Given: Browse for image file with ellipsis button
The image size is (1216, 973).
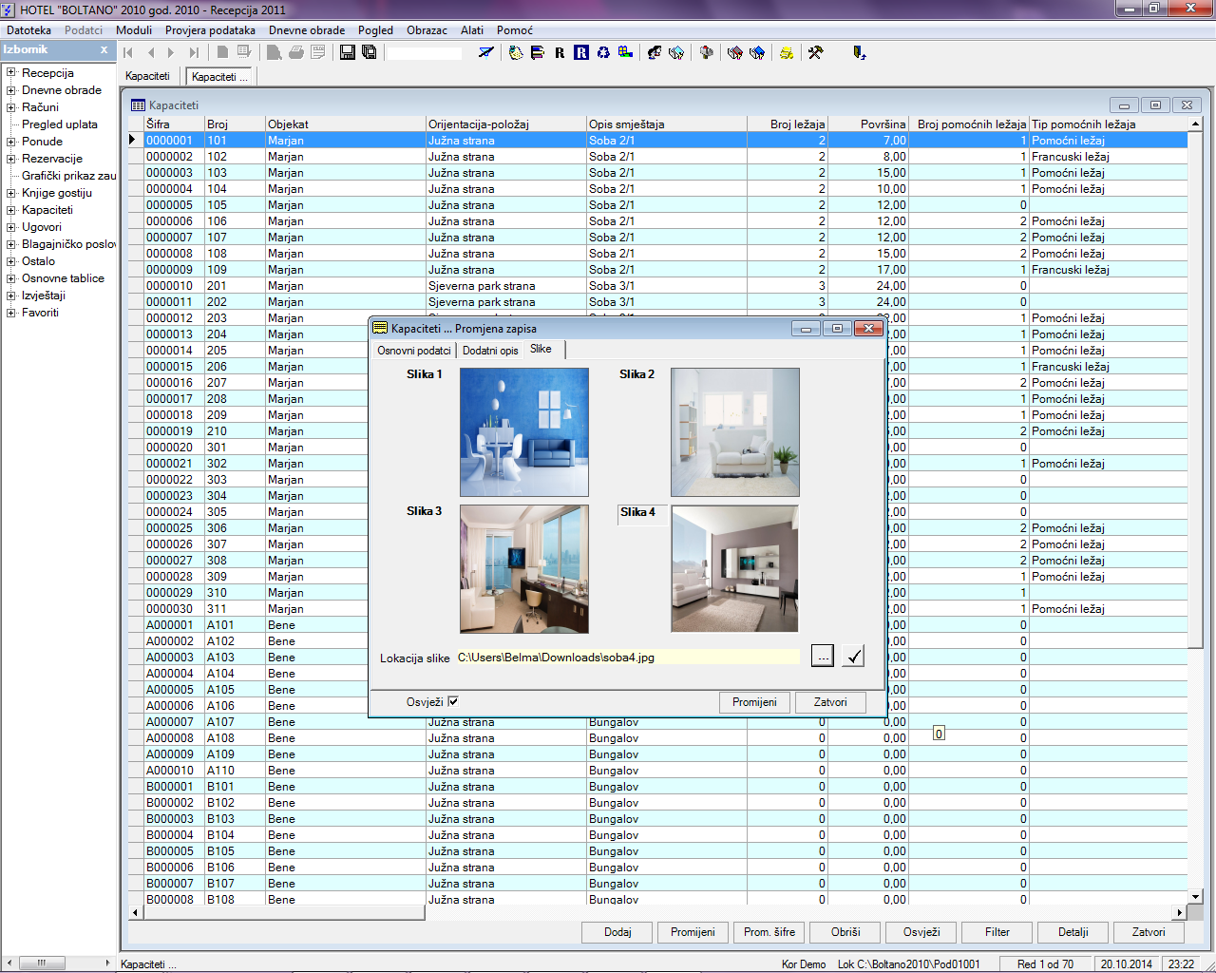Looking at the screenshot, I should click(x=823, y=656).
